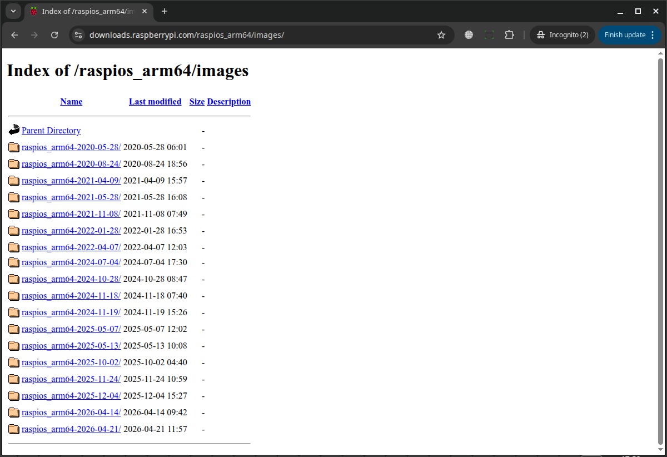Image resolution: width=667 pixels, height=457 pixels.
Task: Click folder icon beside raspios_arm64-2024-10-28
Action: point(14,279)
